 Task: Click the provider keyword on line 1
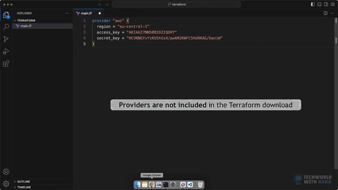[101, 21]
